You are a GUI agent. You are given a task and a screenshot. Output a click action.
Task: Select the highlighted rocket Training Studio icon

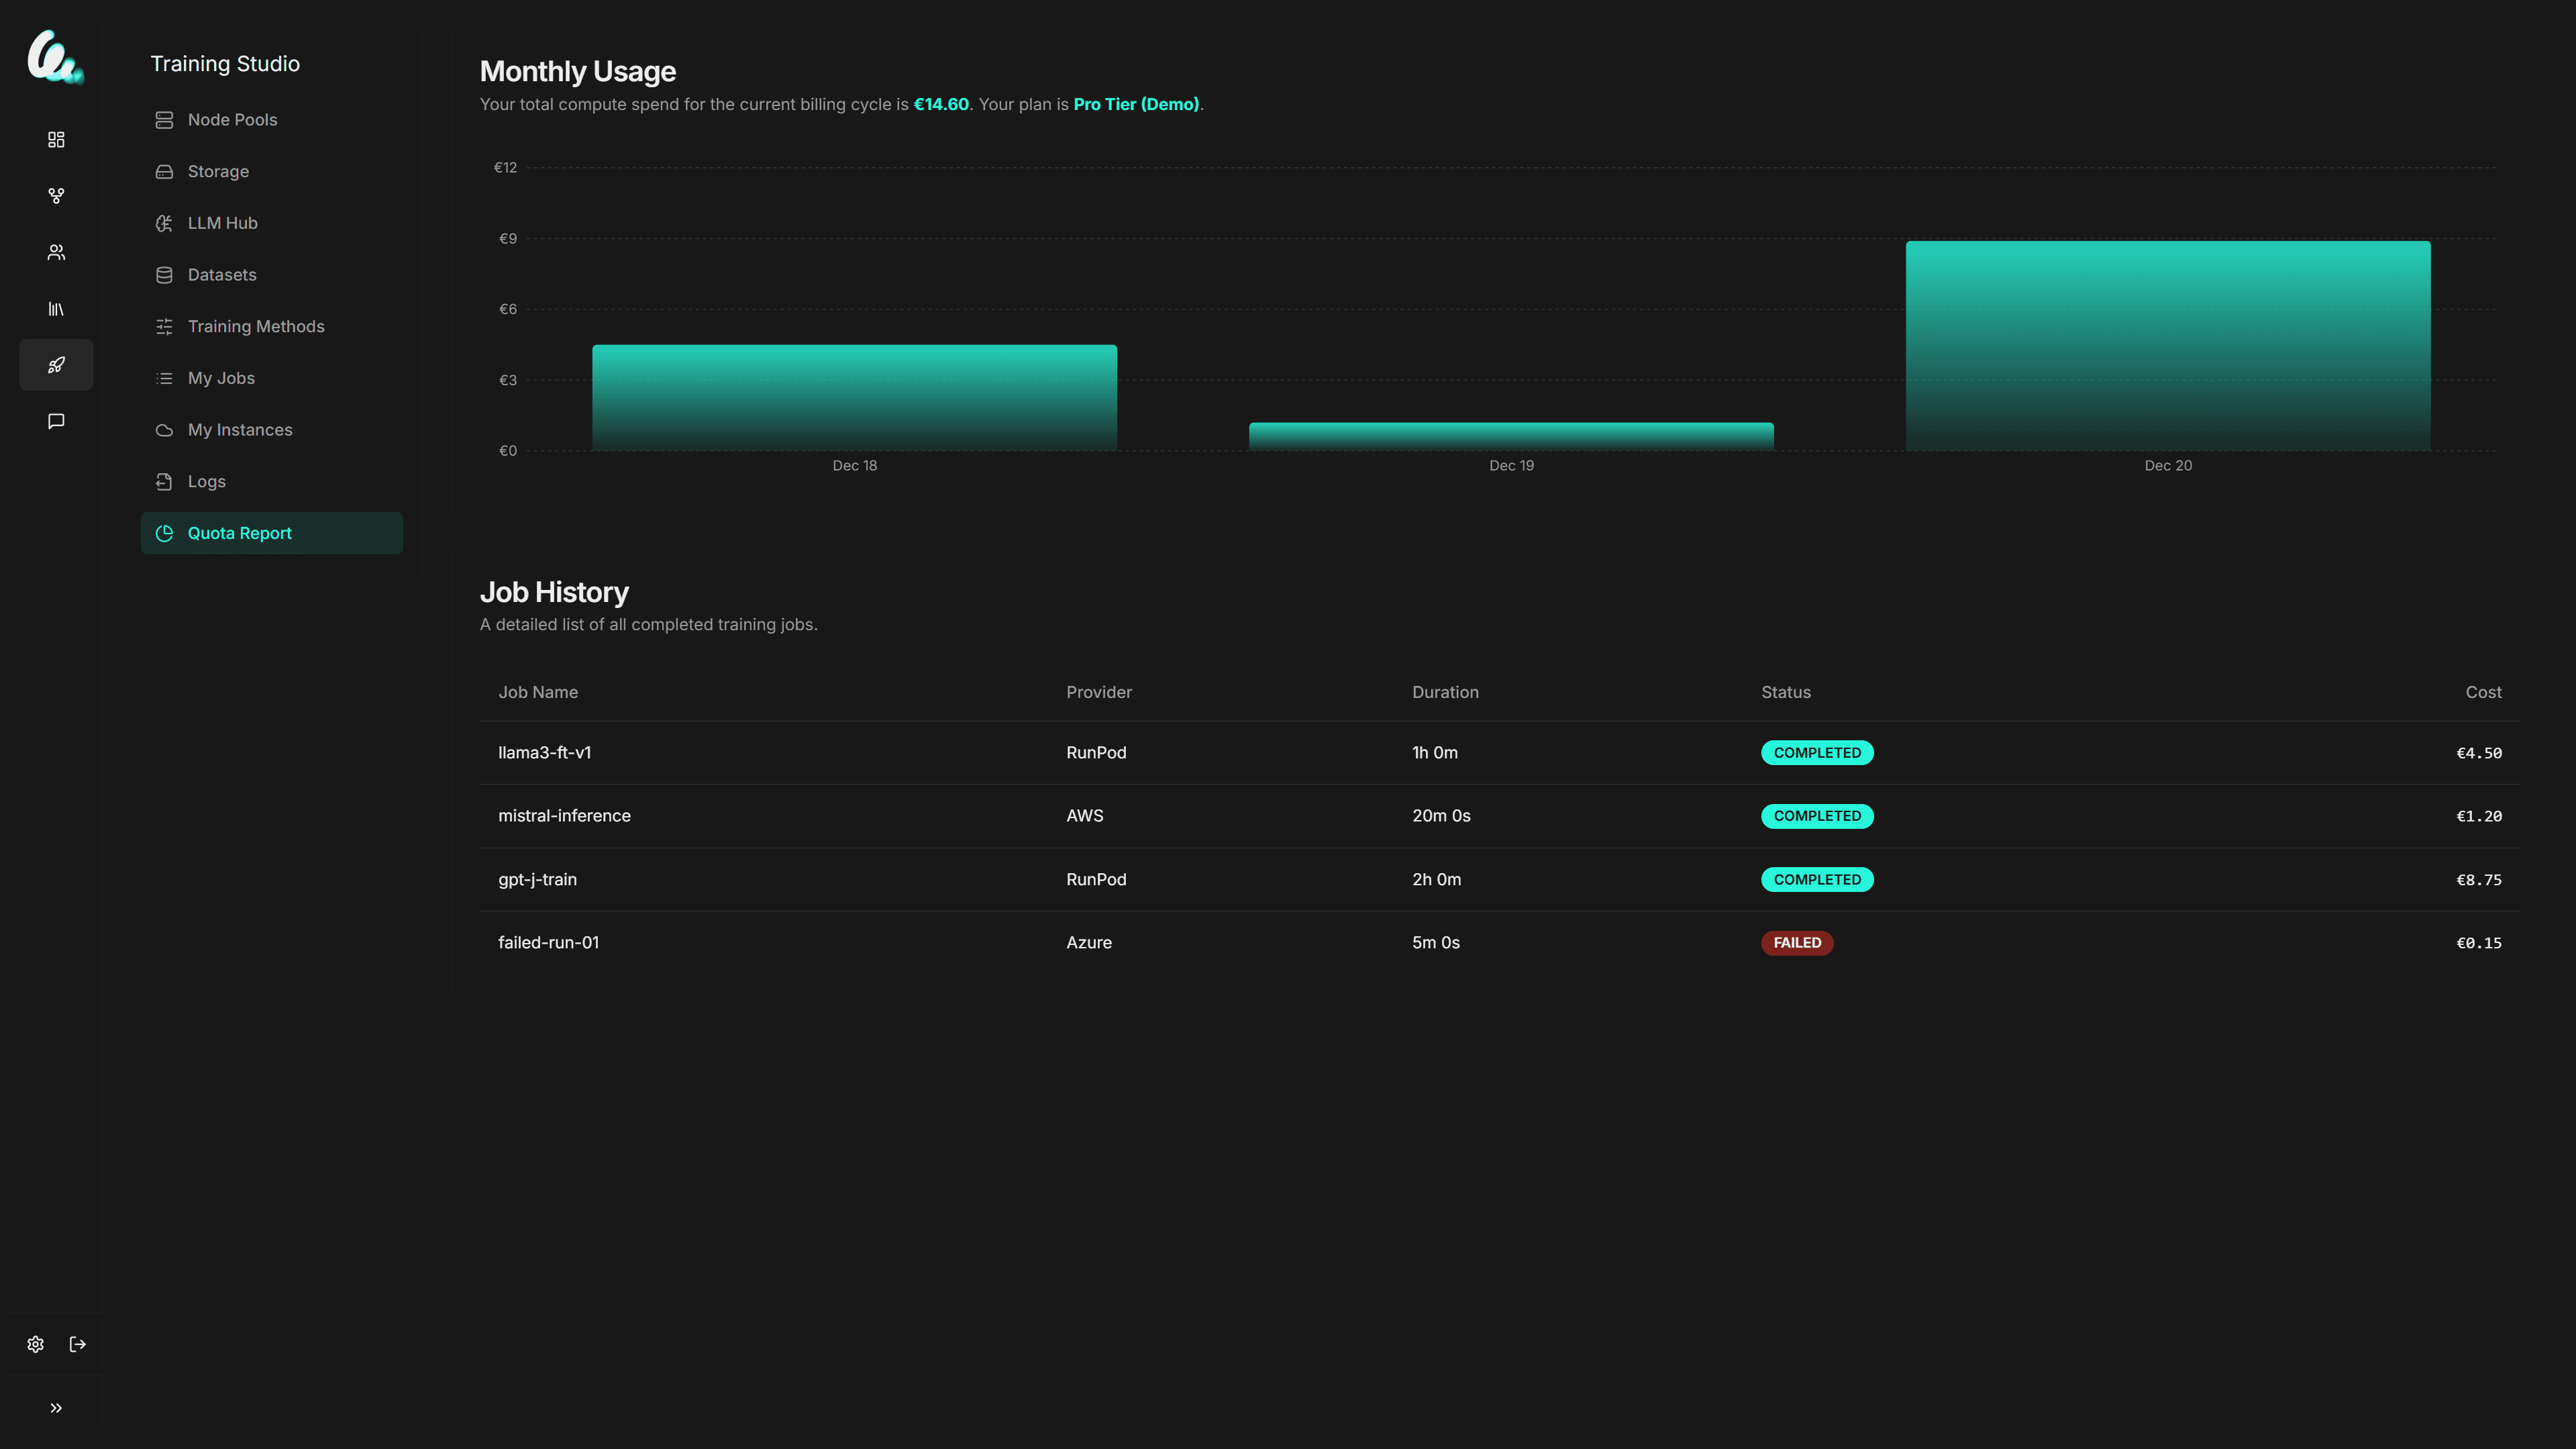pyautogui.click(x=55, y=364)
